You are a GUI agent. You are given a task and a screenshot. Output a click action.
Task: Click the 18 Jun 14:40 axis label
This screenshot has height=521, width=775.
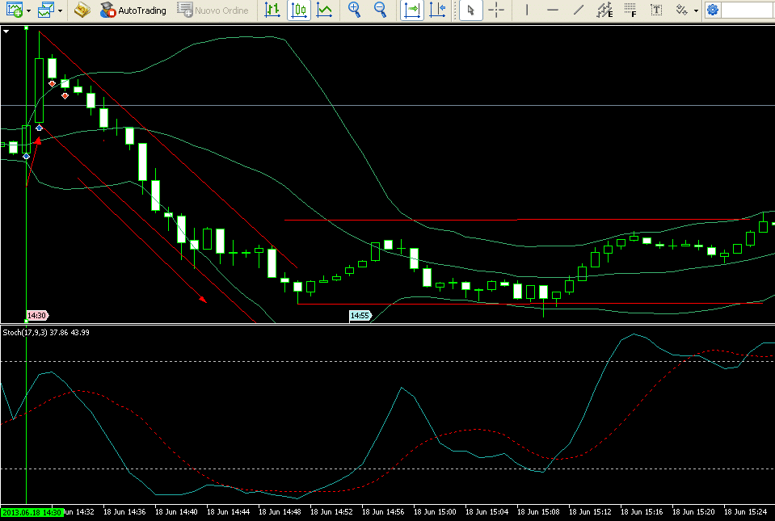pos(176,512)
